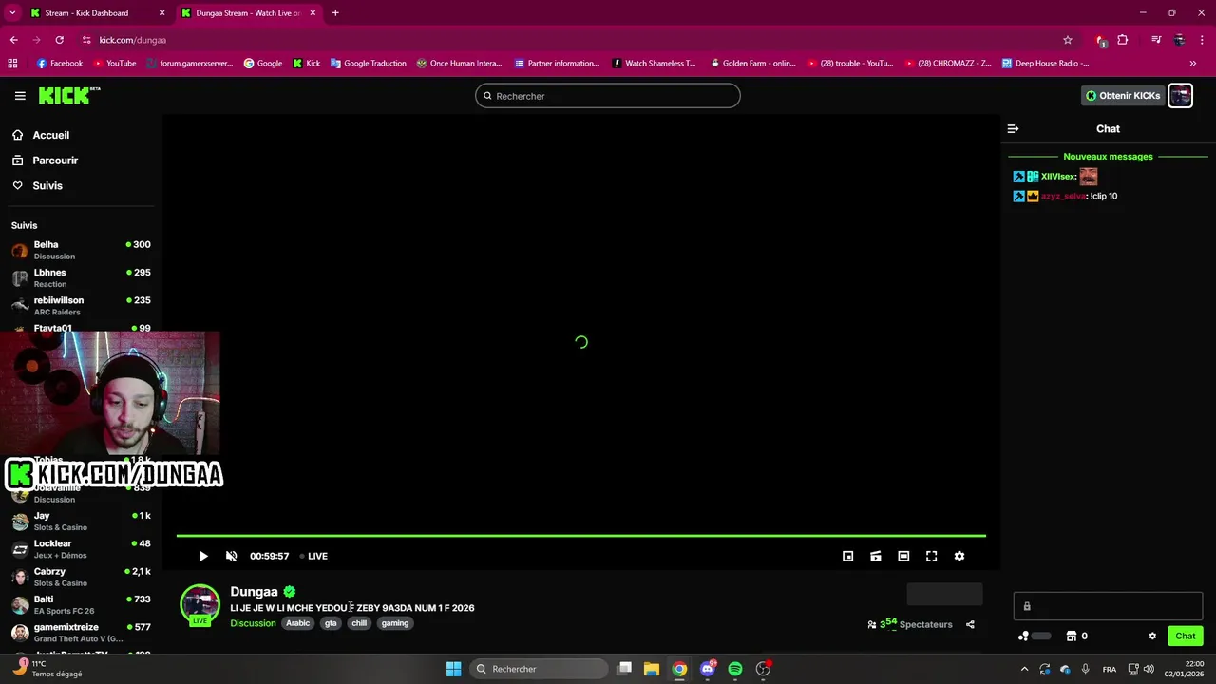The width and height of the screenshot is (1216, 684).
Task: Open chat settings gear
Action: [x=1152, y=636]
